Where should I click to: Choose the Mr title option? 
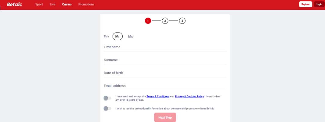pyautogui.click(x=117, y=37)
